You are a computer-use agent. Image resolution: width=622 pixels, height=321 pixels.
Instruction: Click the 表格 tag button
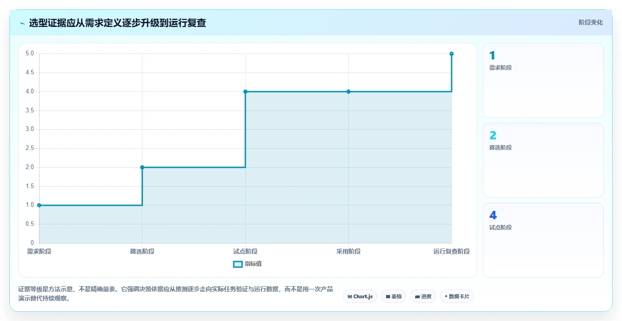393,296
